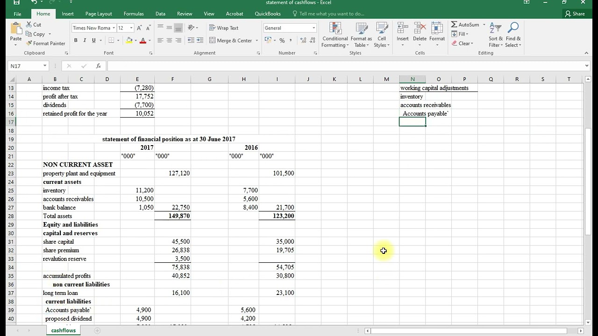This screenshot has height=336, width=598.
Task: Click the Paste clipboard icon
Action: 16,29
